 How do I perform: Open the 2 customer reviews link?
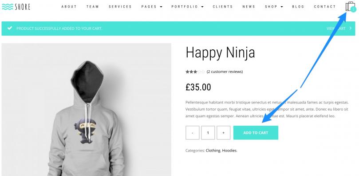[x=225, y=72]
